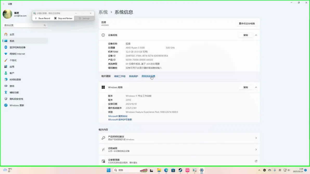Click Pause Record in Steps Recorder
Screen dimensions: 310x174
pyautogui.click(x=42, y=18)
